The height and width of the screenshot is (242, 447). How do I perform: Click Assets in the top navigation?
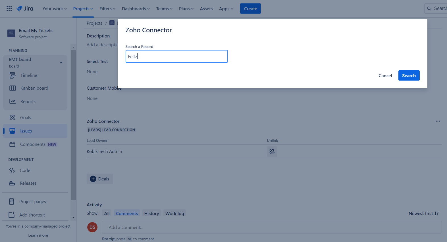click(206, 9)
